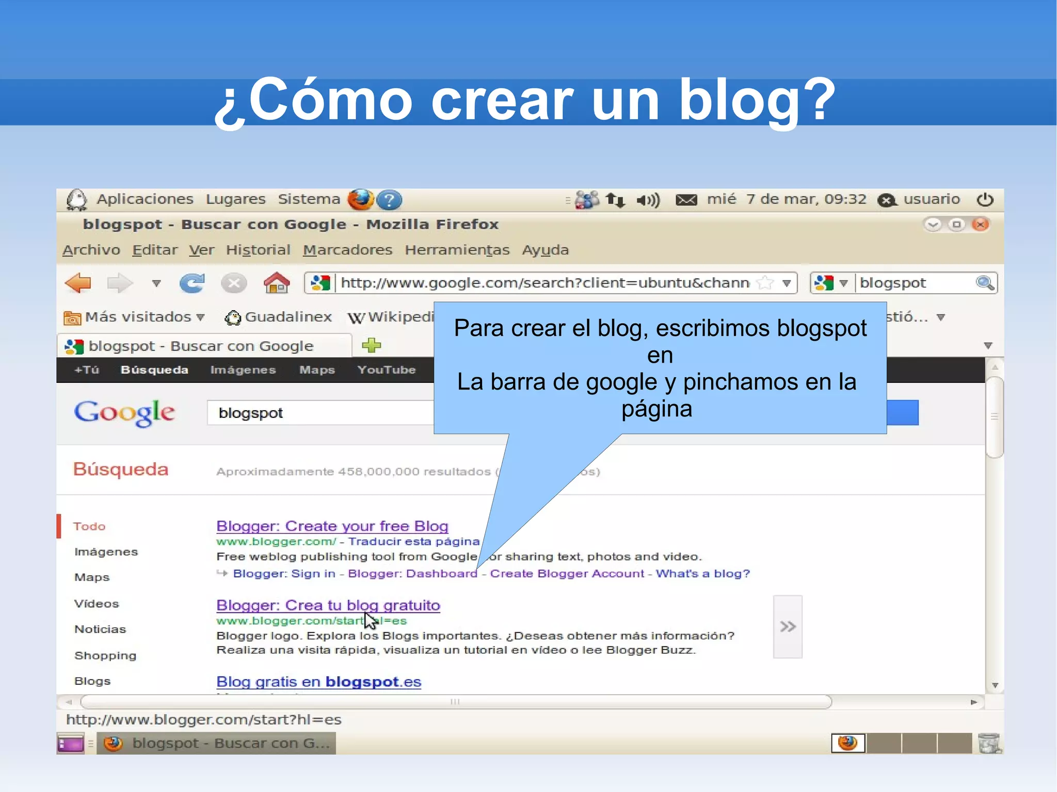
Task: Filter results by Shopping in sidebar
Action: 105,655
